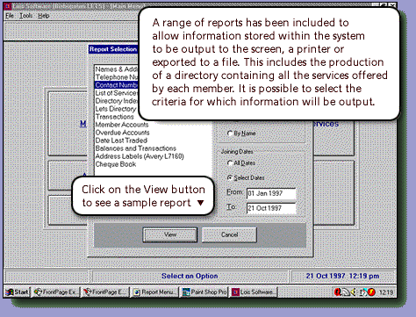Select Overdue Accounts in the report list
The width and height of the screenshot is (416, 317).
pyautogui.click(x=123, y=133)
